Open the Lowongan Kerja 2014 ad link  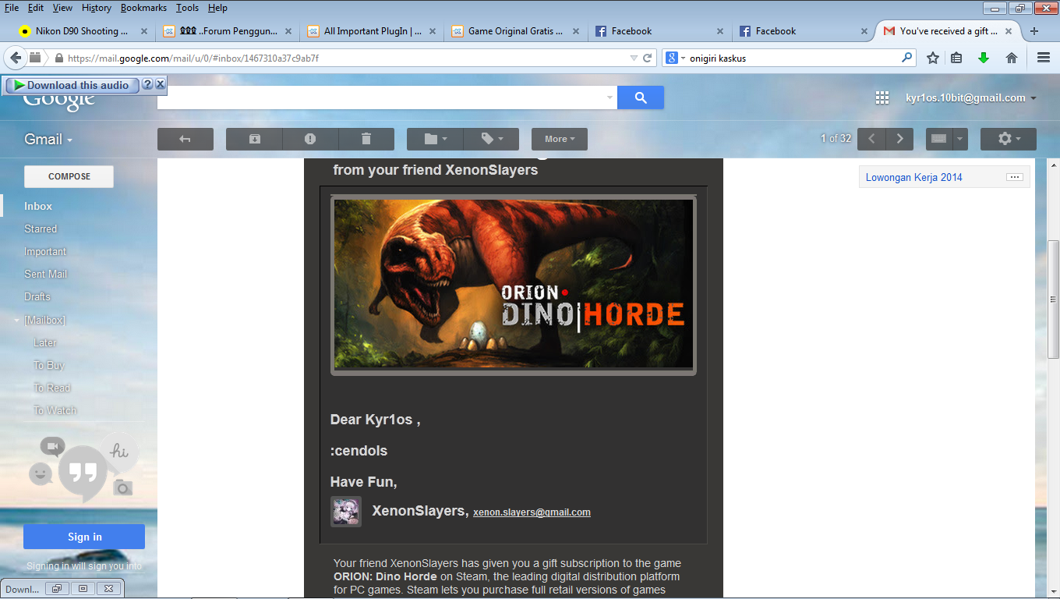click(x=913, y=177)
